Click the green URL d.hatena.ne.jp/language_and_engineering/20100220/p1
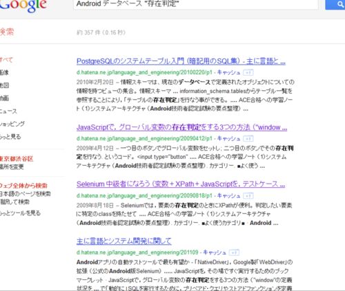Viewport: 345px width, 291px height. 144,72
